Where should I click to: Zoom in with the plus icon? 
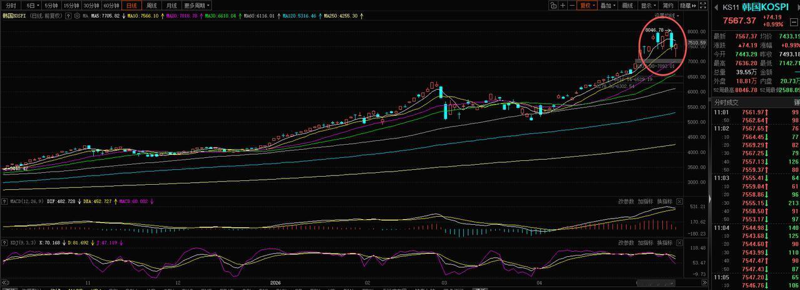563,6
